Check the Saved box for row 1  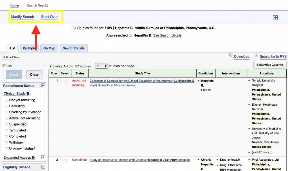point(65,81)
